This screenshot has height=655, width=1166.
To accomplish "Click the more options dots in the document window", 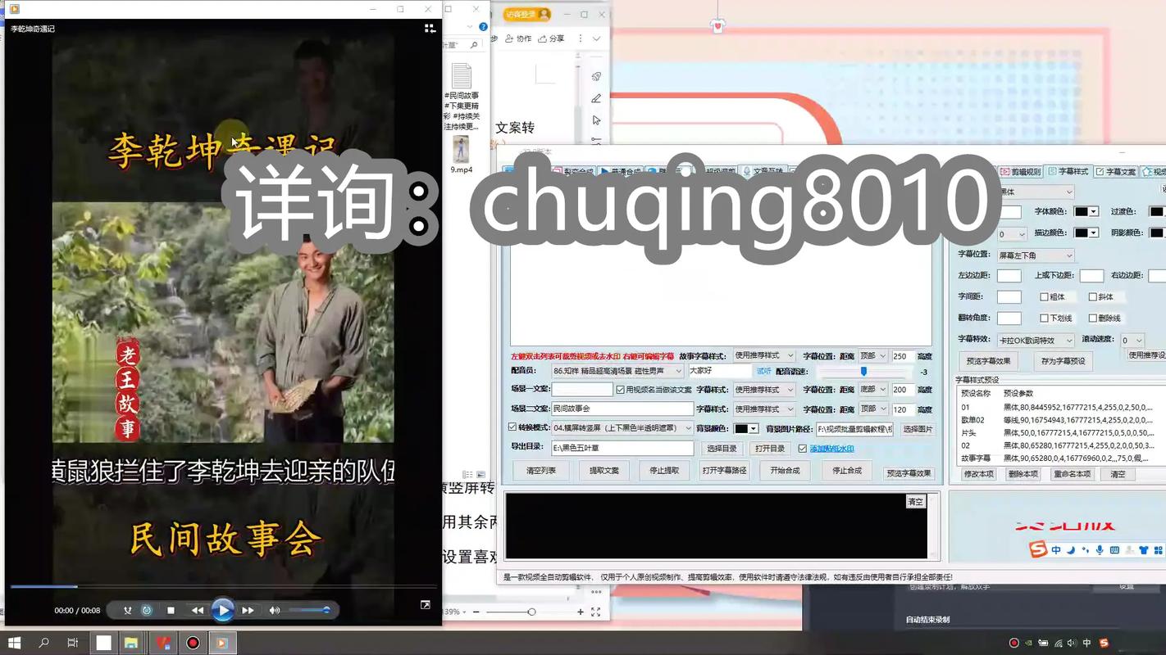I will (x=580, y=38).
